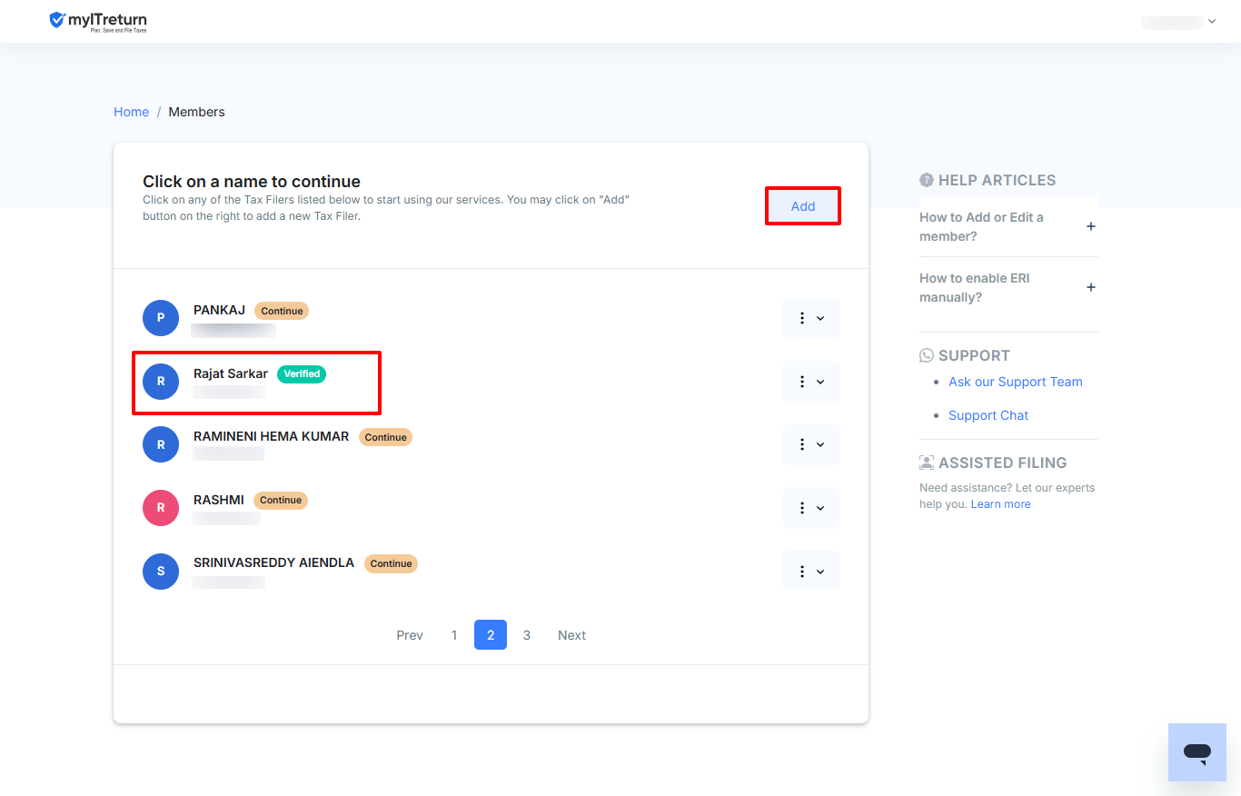The width and height of the screenshot is (1241, 796).
Task: Expand 'How to enable ERI manually?' article
Action: tap(1008, 287)
